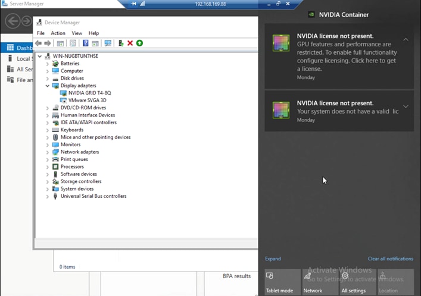421x296 pixels.
Task: Select File and Storage Services sidebar item
Action: click(17, 80)
